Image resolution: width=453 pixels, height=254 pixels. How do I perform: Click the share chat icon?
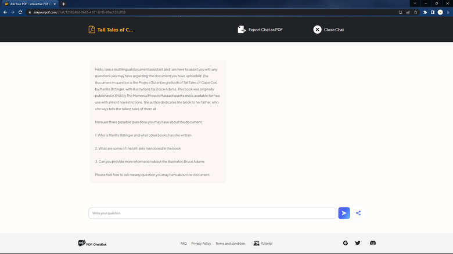click(x=358, y=213)
